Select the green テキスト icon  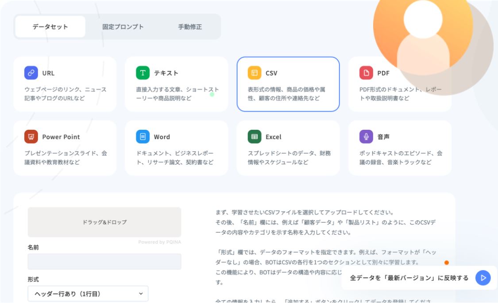point(143,73)
